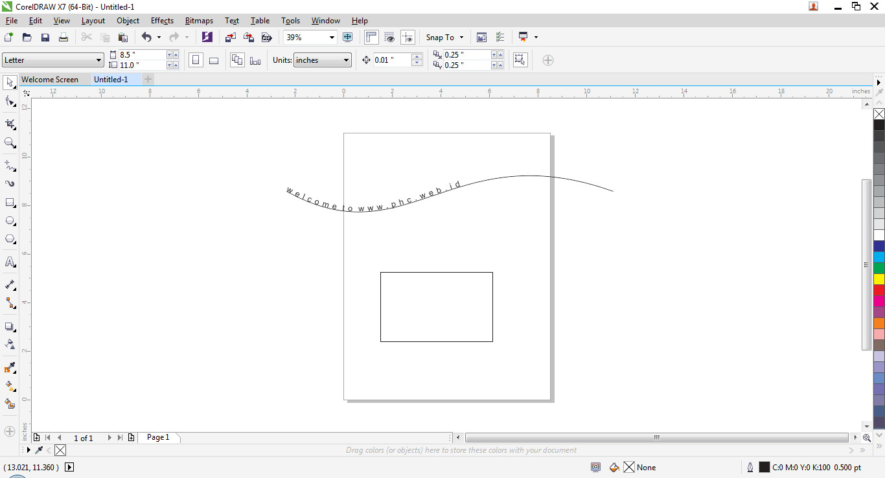This screenshot has height=478, width=885.
Task: Undo the last action
Action: (146, 38)
